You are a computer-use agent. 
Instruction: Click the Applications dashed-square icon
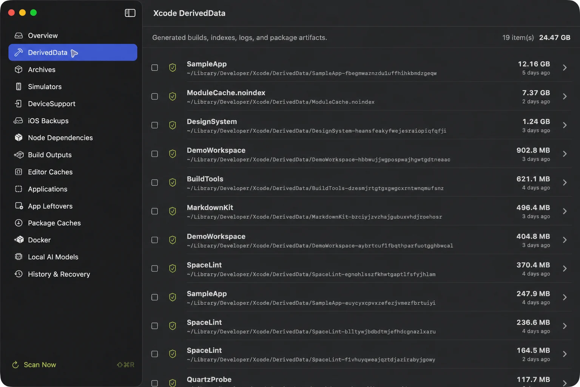pyautogui.click(x=19, y=189)
